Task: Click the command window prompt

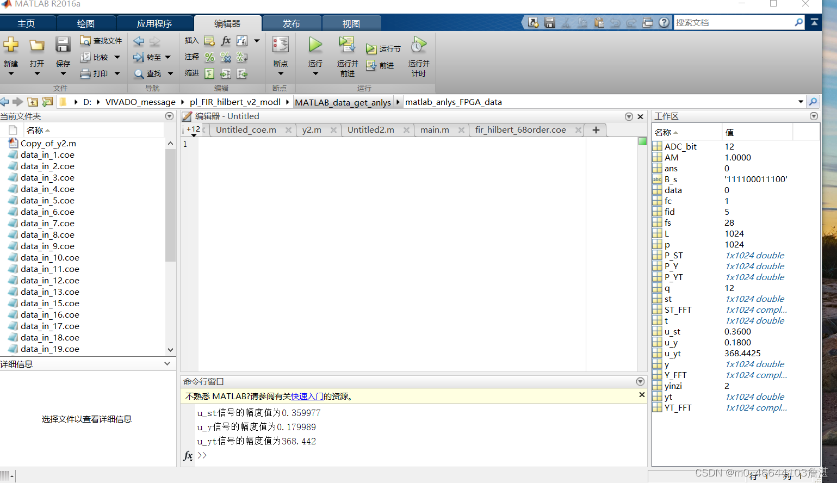Action: point(202,455)
